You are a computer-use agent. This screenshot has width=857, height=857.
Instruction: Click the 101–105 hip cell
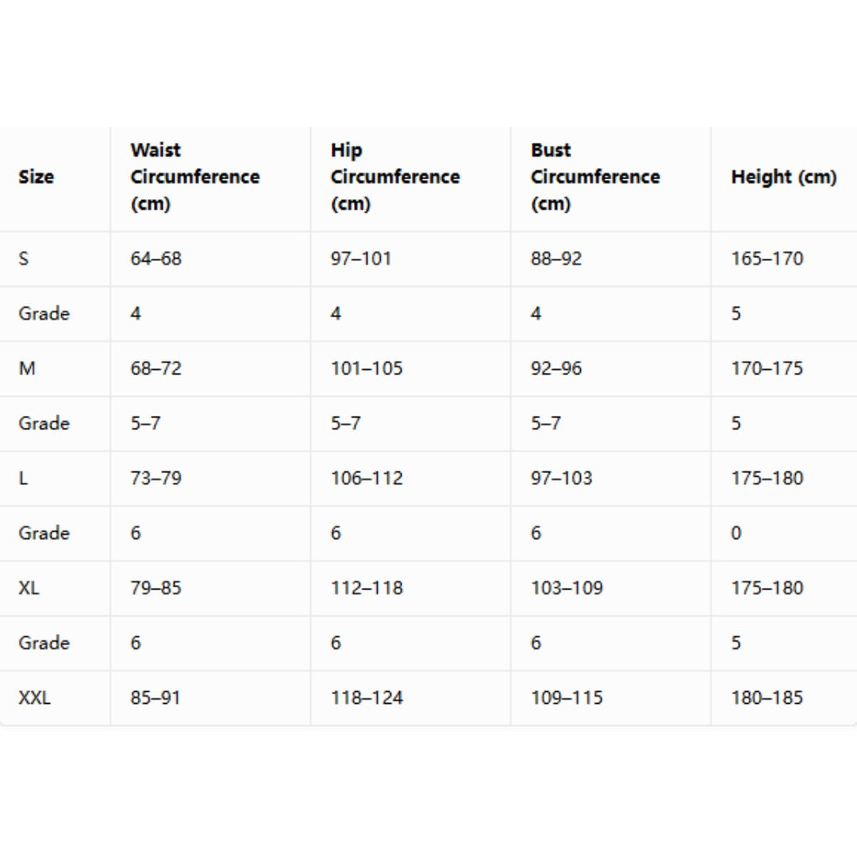pos(367,368)
